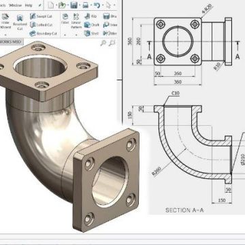This screenshot has width=245, height=245.
Task: Click the Open file folder icon
Action: (x=61, y=5)
